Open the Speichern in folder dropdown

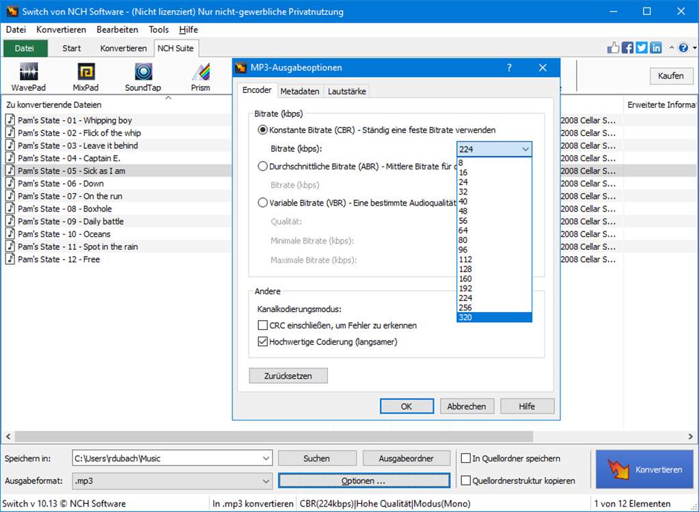[266, 458]
